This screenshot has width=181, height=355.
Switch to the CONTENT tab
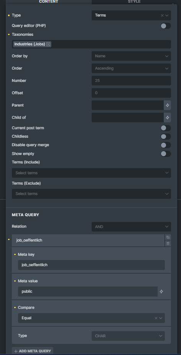[49, 2]
